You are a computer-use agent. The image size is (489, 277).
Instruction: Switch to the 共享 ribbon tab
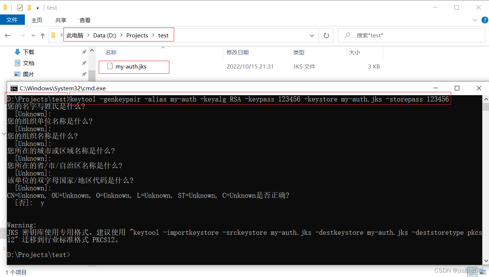[61, 20]
